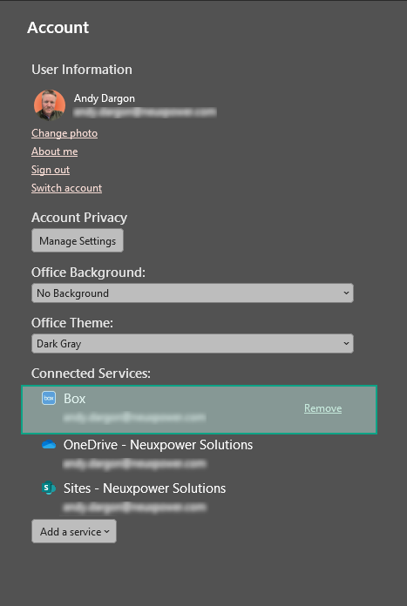Select Sites - Neuxpower Solutions entry
The width and height of the screenshot is (407, 606).
pos(145,488)
